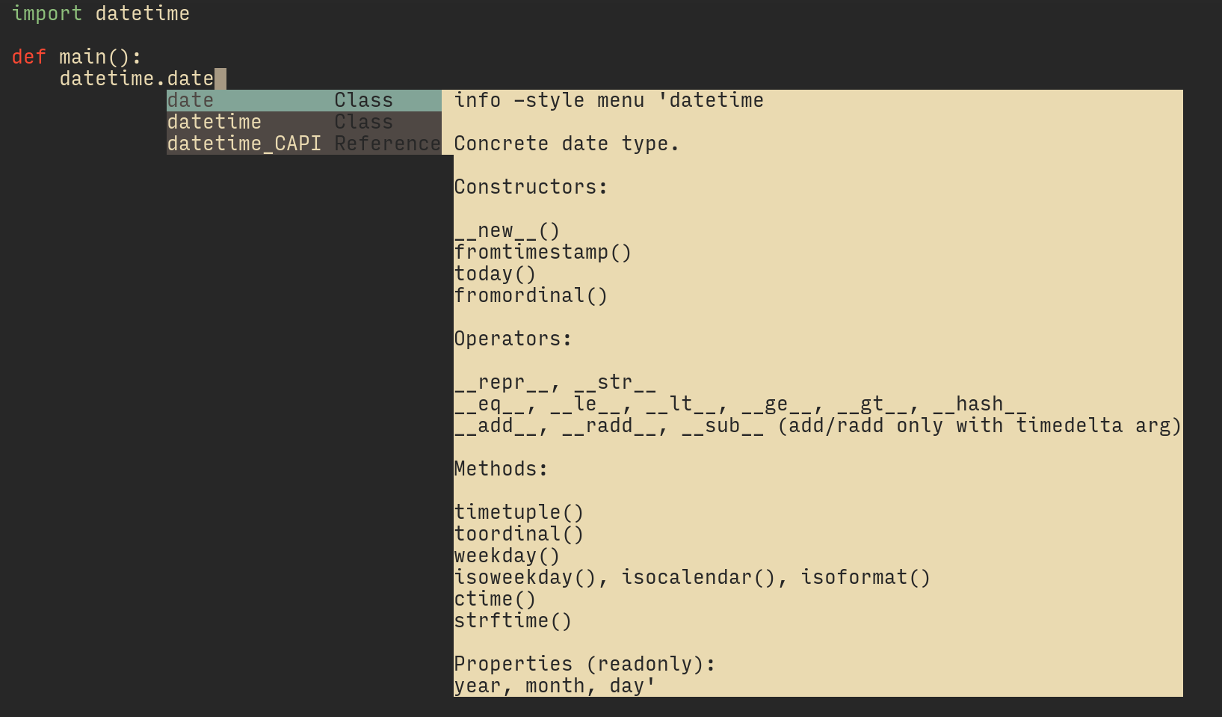
Task: Click 'strftime()' in documentation panel
Action: tap(513, 620)
